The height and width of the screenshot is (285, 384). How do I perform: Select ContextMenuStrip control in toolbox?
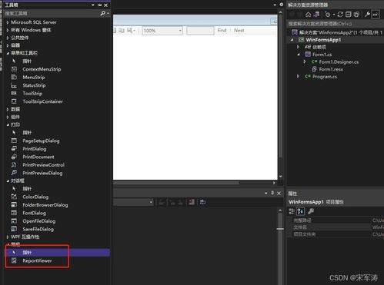(42, 69)
